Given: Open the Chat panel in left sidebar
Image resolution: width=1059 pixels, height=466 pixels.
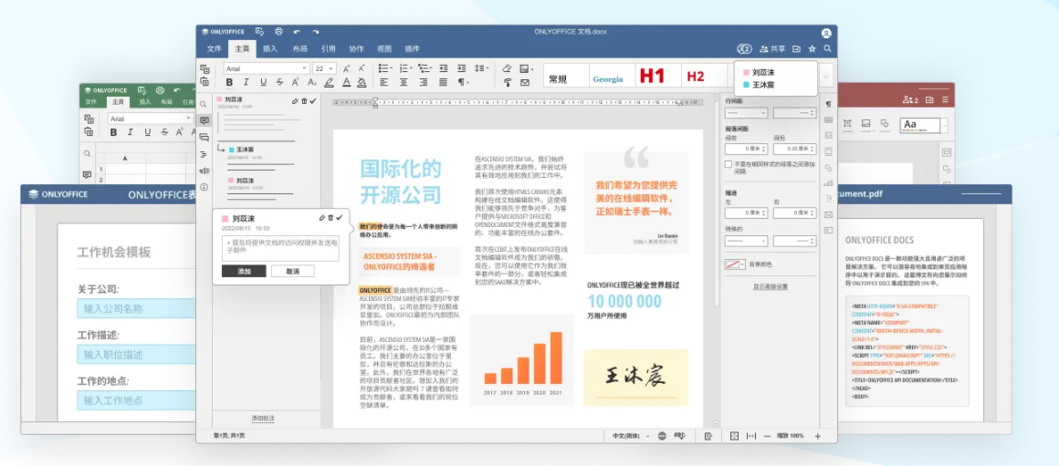Looking at the screenshot, I should pos(204,137).
